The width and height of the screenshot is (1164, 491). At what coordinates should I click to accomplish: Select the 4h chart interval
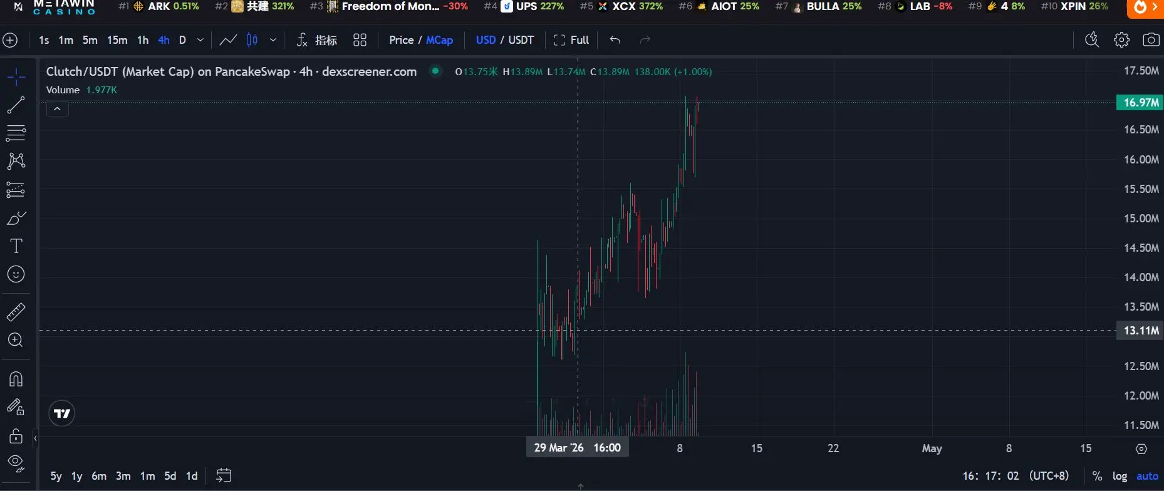[x=164, y=40]
